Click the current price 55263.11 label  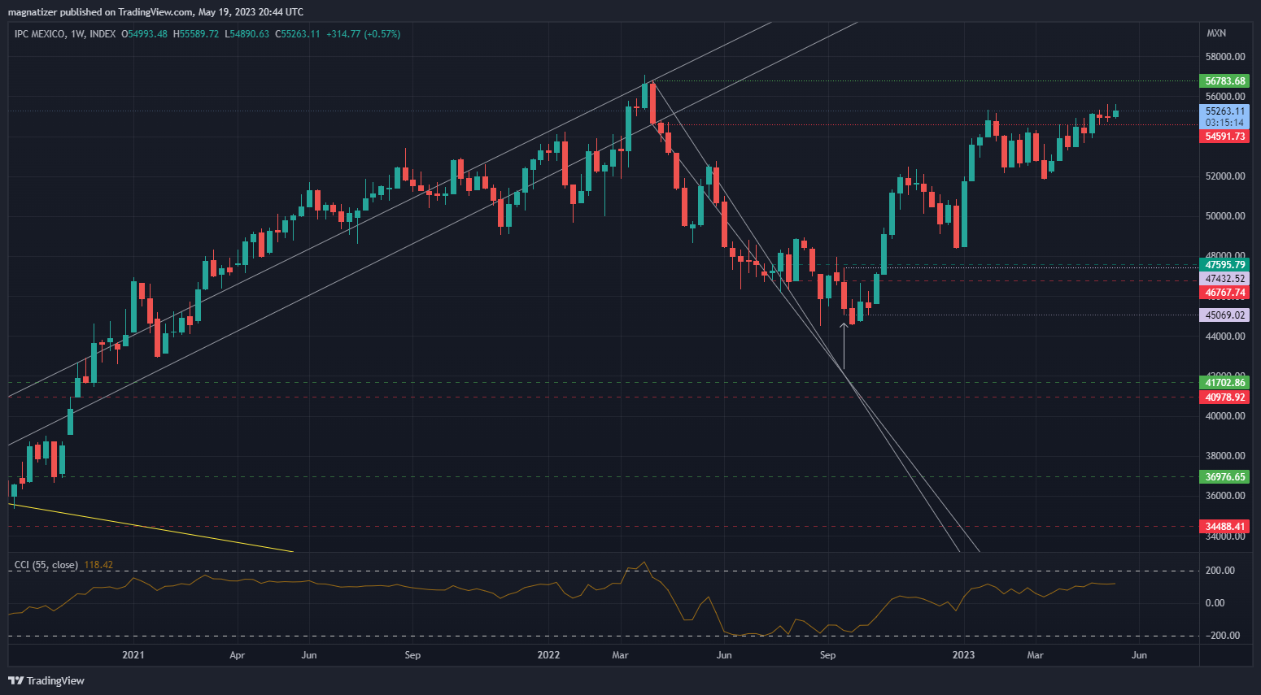point(1224,111)
